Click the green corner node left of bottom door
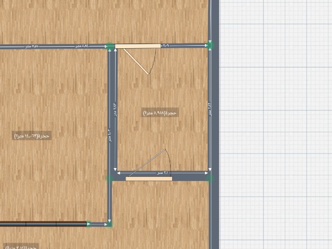The image size is (332, 249). coord(110,178)
